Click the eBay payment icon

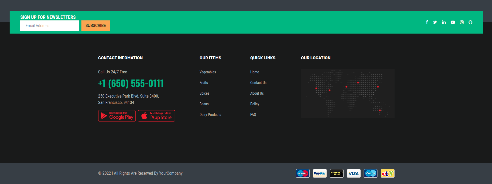click(387, 173)
